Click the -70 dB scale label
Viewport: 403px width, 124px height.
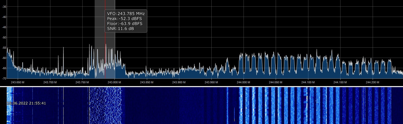tap(4, 78)
